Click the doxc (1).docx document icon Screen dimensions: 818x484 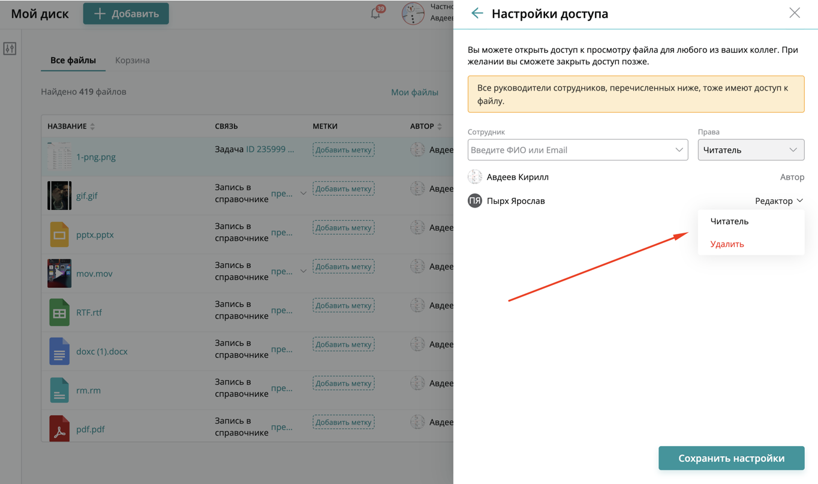pyautogui.click(x=59, y=351)
